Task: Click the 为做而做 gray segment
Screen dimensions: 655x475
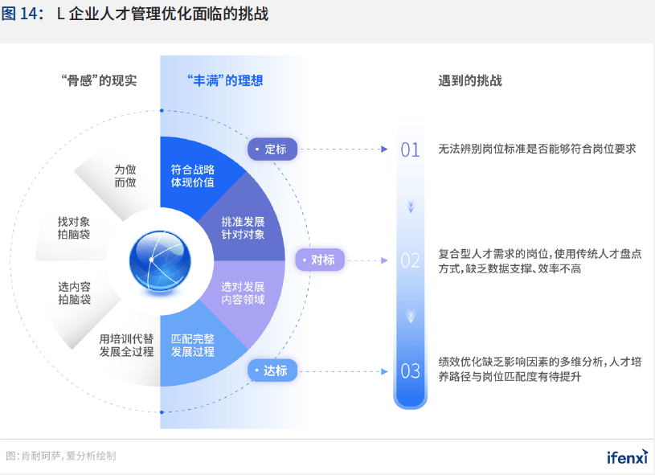Action: (125, 176)
